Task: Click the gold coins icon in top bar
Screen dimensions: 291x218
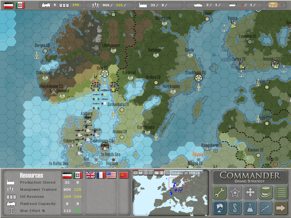Action: (273, 5)
